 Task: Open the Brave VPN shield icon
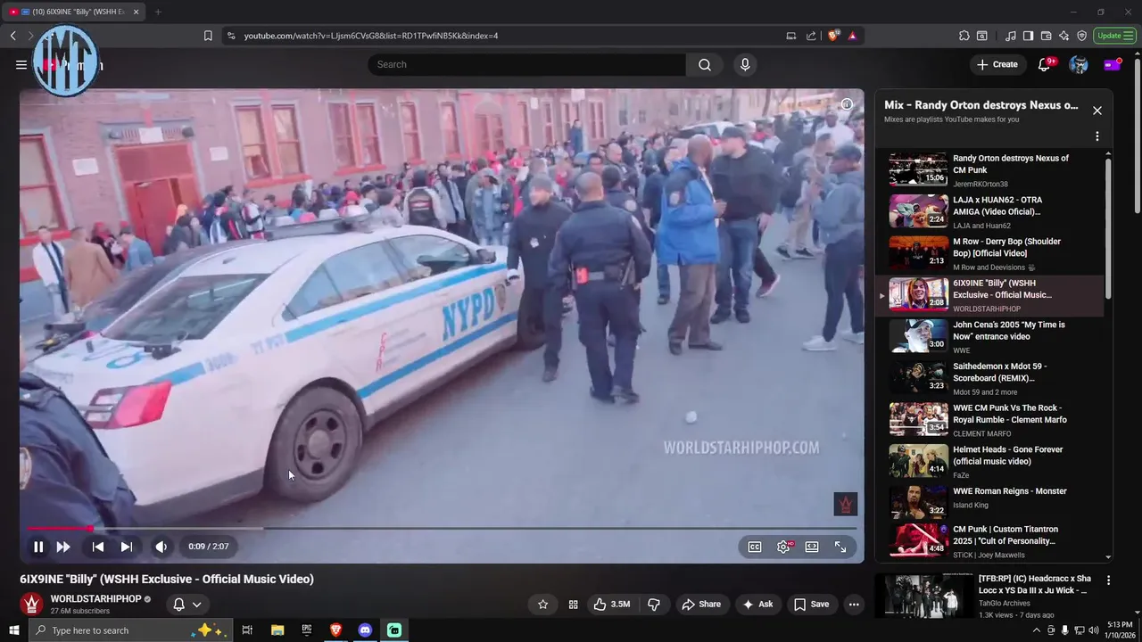click(1082, 36)
